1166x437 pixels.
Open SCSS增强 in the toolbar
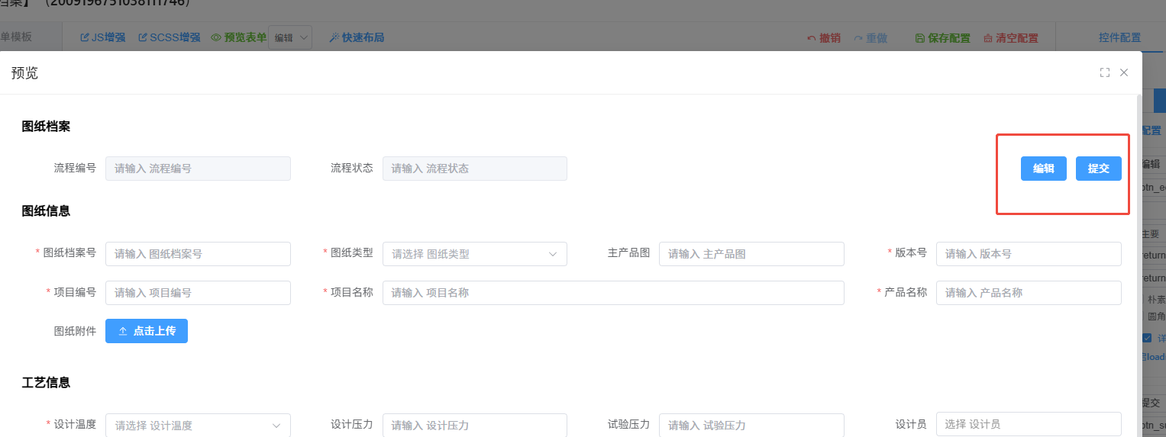coord(169,37)
